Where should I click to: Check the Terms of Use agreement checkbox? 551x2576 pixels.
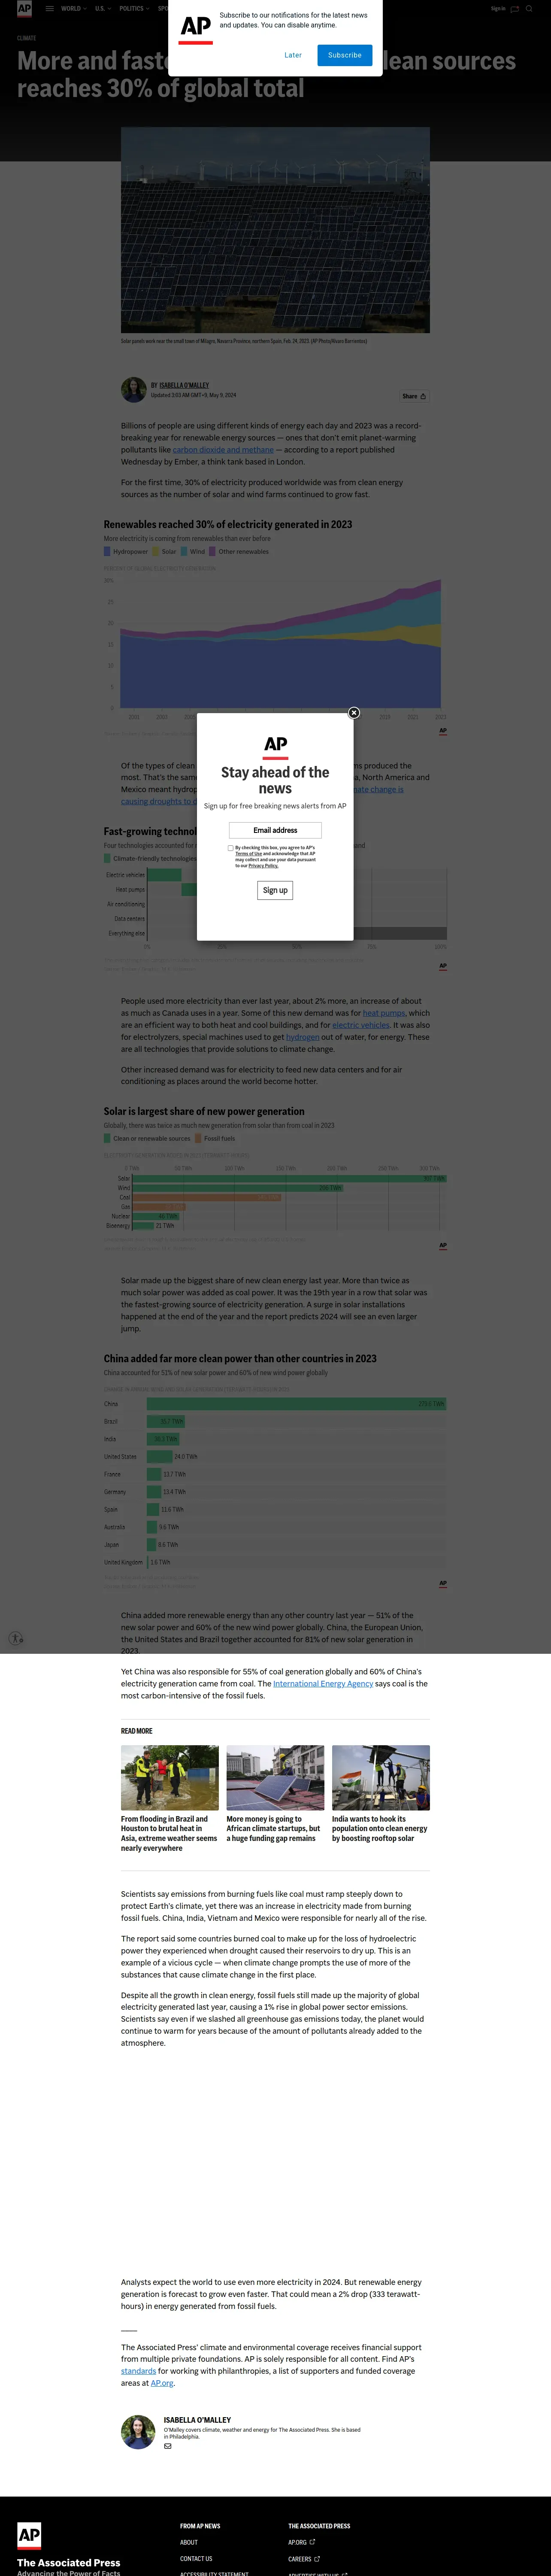point(231,848)
